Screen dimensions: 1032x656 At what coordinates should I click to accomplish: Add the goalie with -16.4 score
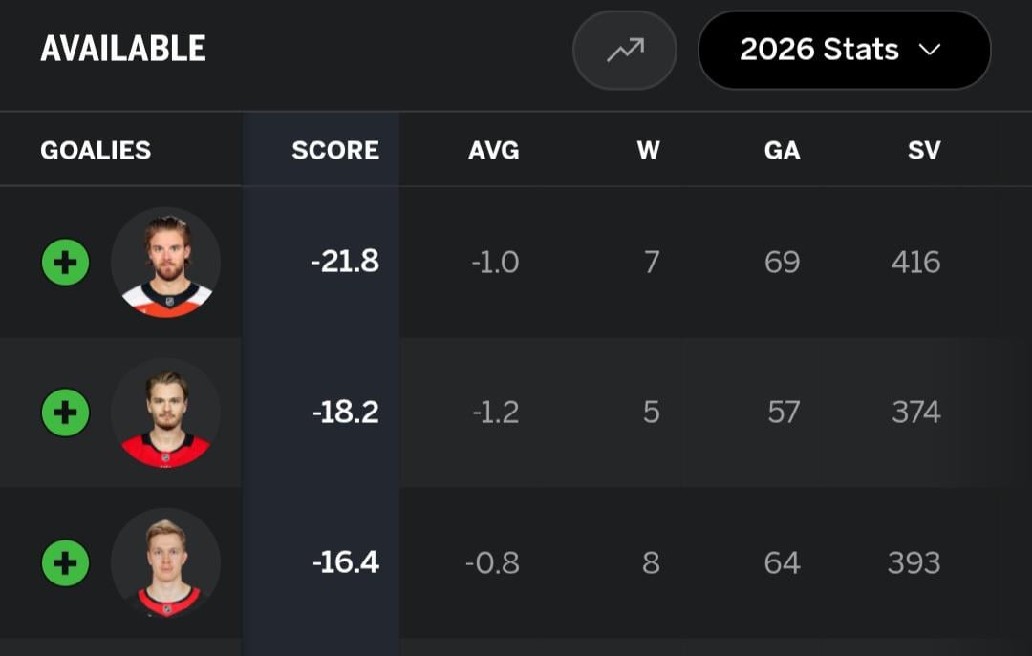point(65,562)
